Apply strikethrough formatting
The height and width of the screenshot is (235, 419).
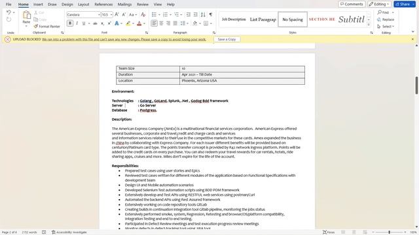(95, 23)
